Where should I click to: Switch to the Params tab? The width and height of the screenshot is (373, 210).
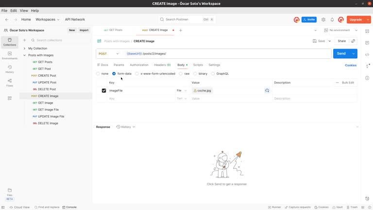click(119, 65)
